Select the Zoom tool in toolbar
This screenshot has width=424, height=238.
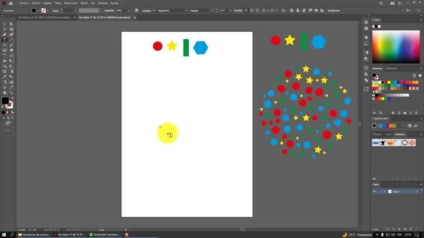11,93
